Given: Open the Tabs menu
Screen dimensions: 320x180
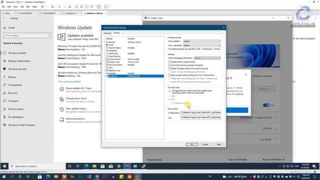Looking at the screenshot, I should 28,6.
